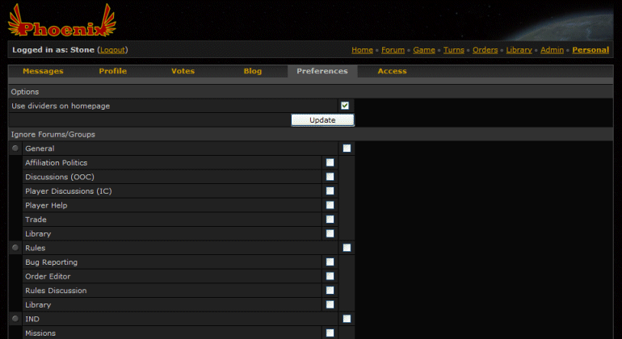Image resolution: width=622 pixels, height=339 pixels.
Task: Click the Trade row label
Action: [x=36, y=220]
